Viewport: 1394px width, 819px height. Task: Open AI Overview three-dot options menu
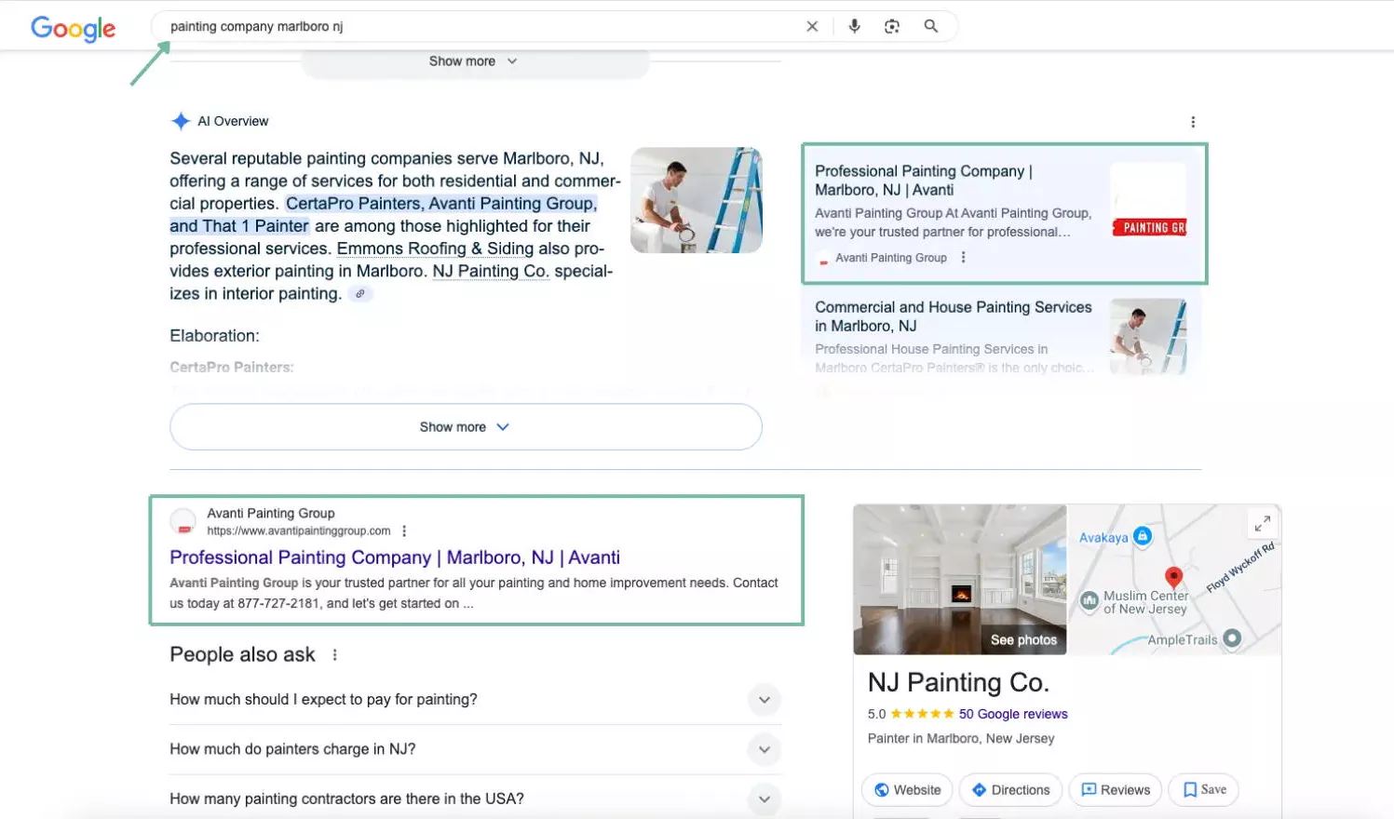pyautogui.click(x=1193, y=122)
